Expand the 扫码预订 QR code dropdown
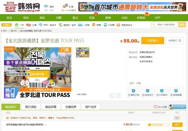The image size is (188, 131). 175,41
